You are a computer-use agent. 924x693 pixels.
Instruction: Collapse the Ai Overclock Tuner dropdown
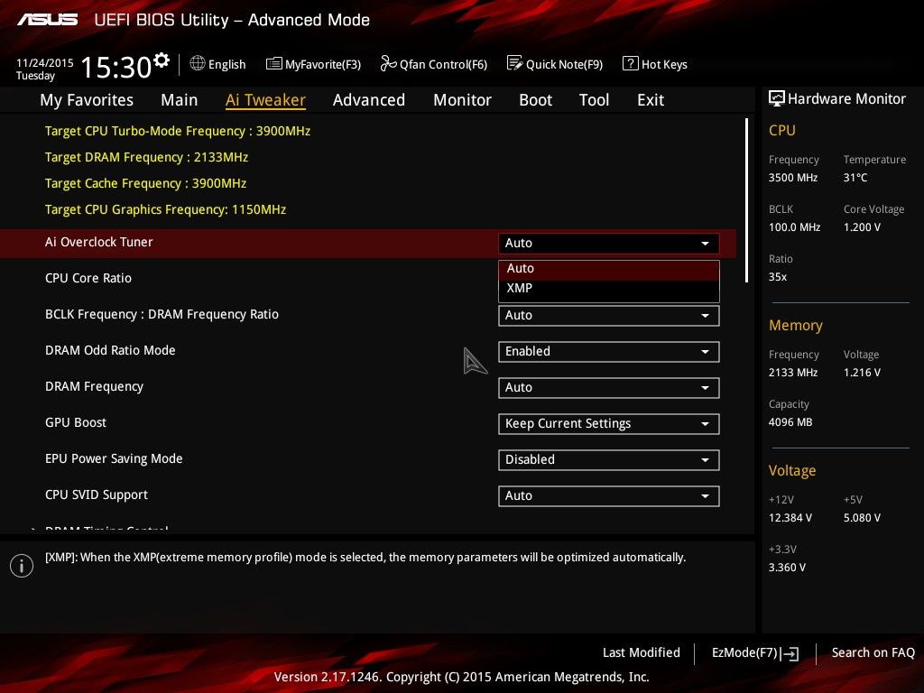coord(609,244)
